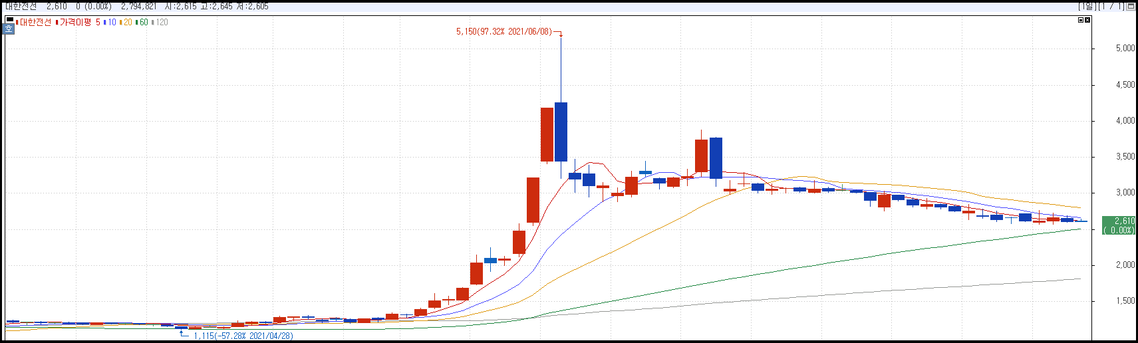Maximize the chart pane with the square icon
1138x343 pixels.
[x=1081, y=20]
